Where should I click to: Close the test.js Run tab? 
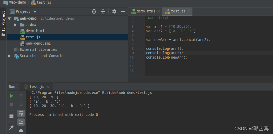(x=48, y=87)
